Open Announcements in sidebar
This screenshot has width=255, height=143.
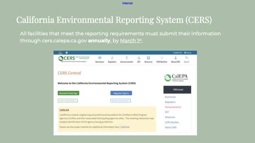coord(173,107)
